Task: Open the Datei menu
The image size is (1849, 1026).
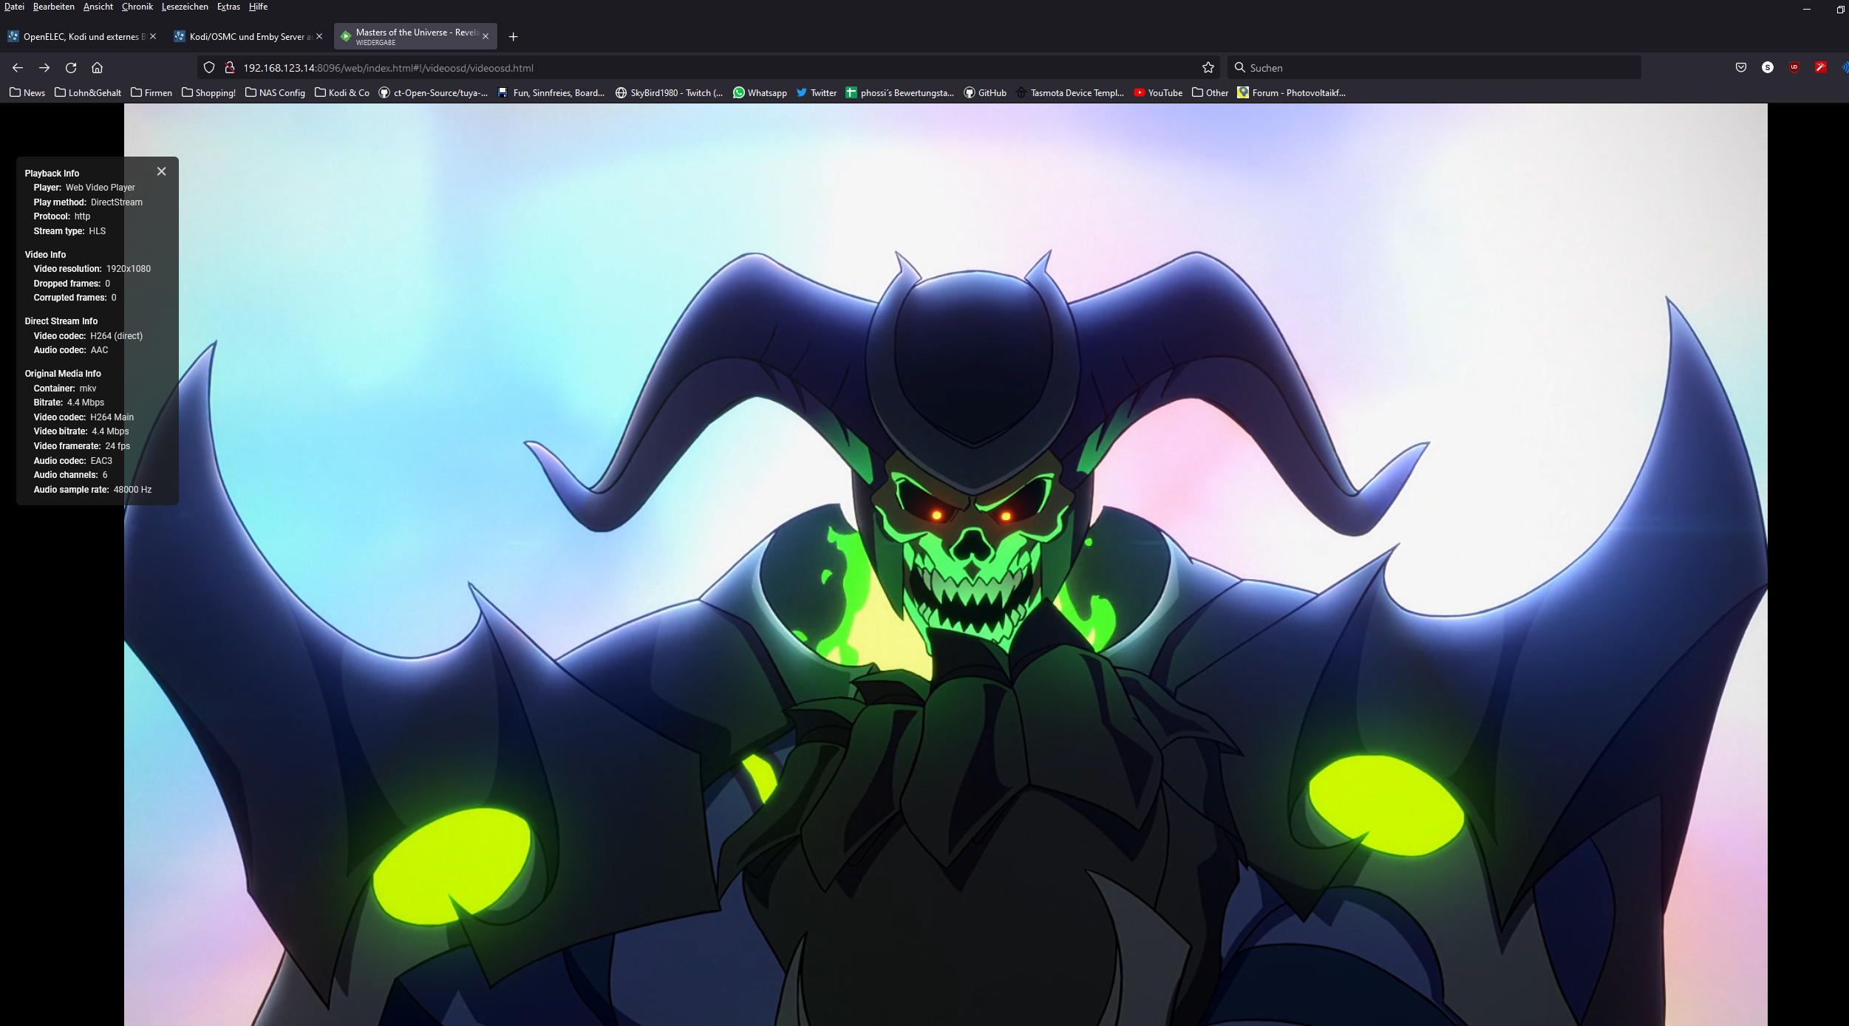Action: pos(14,7)
